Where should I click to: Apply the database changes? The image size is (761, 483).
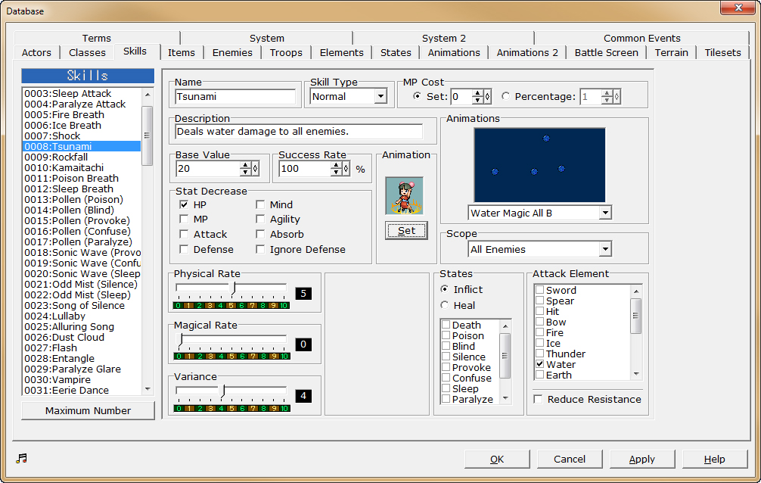point(641,459)
